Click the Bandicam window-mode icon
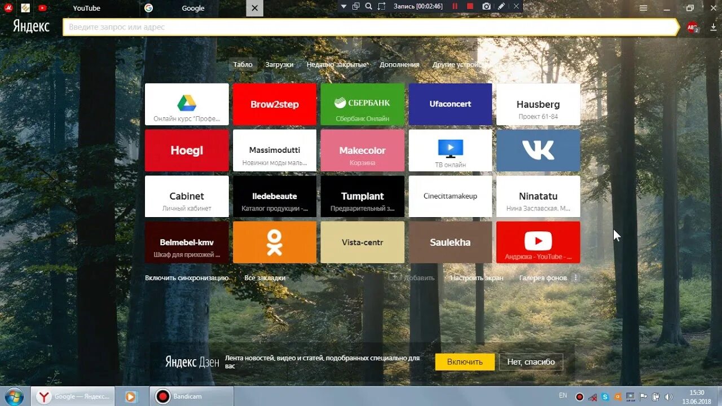 [355, 6]
